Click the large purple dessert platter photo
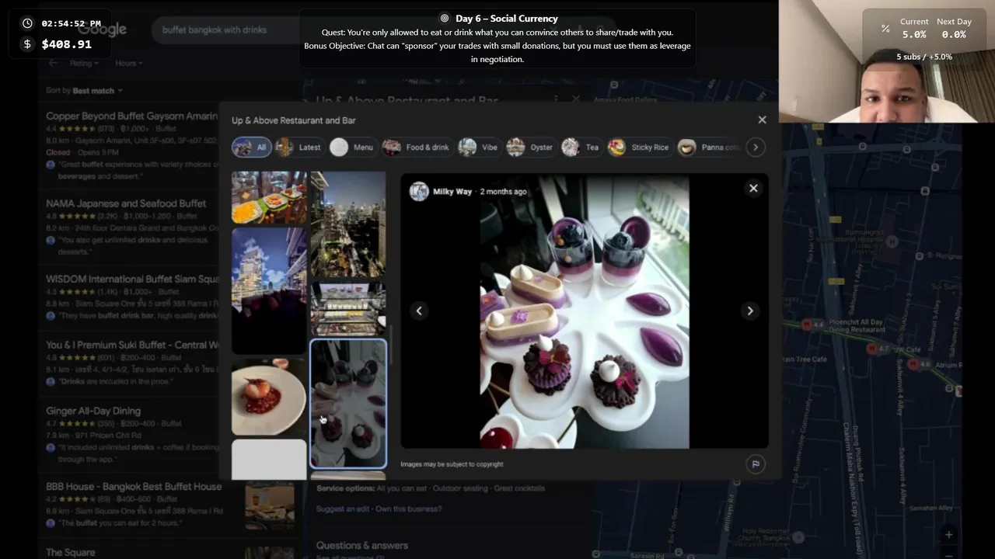 (585, 311)
